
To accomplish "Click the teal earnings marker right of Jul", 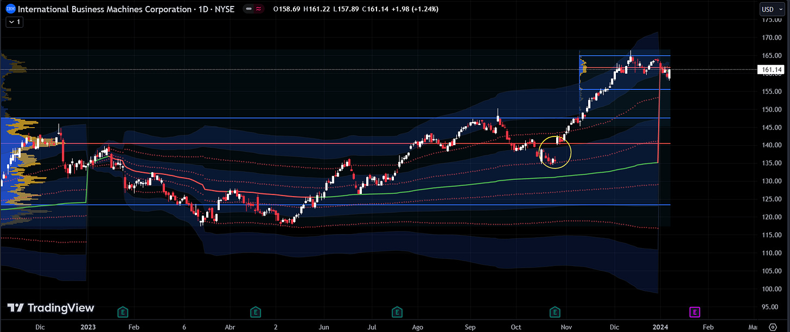I will [398, 312].
